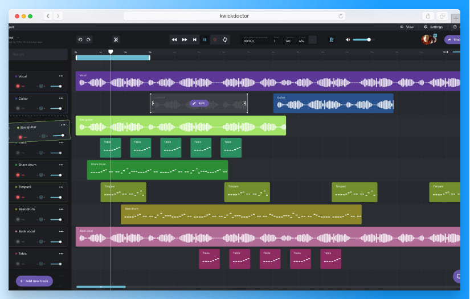Open the Back vocal track options menu

62,231
